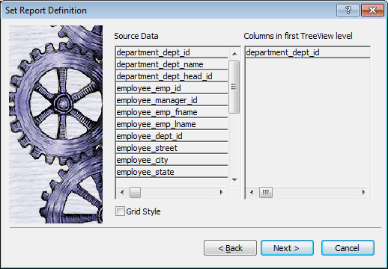The width and height of the screenshot is (388, 269).
Task: Cancel the report definition wizard
Action: click(348, 248)
